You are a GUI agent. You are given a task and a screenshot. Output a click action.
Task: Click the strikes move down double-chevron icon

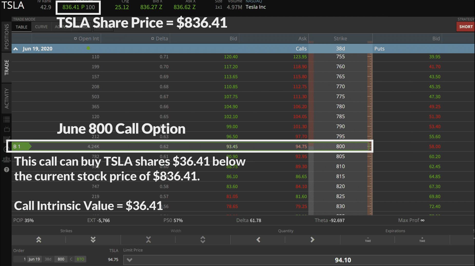point(93,240)
